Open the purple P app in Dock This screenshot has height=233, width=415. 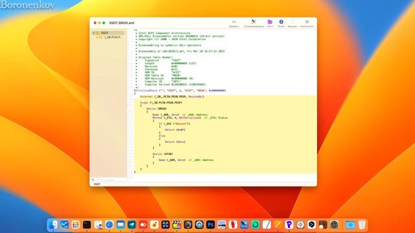point(289,225)
